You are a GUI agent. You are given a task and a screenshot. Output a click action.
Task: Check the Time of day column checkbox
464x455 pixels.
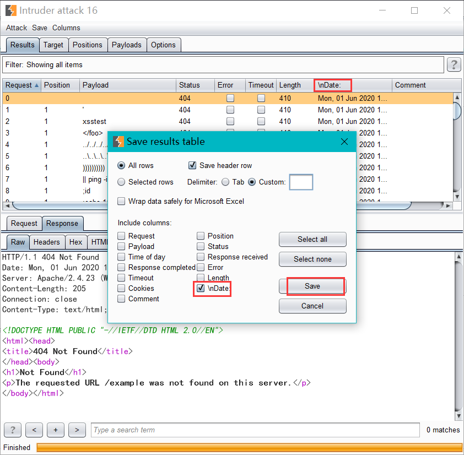(121, 257)
